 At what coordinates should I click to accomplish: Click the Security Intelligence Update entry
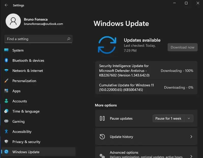tap(146, 70)
